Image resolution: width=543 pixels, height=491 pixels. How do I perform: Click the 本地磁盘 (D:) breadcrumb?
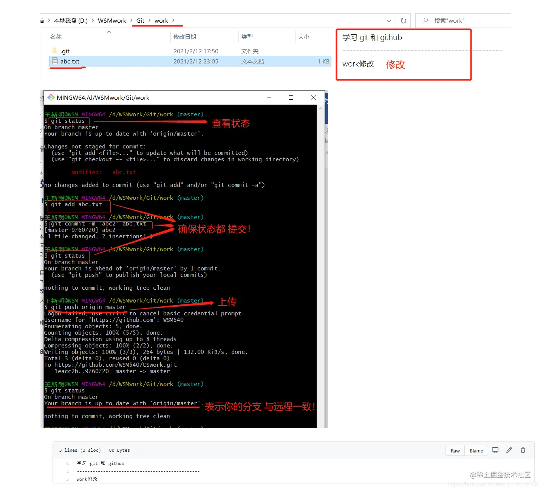pos(71,21)
